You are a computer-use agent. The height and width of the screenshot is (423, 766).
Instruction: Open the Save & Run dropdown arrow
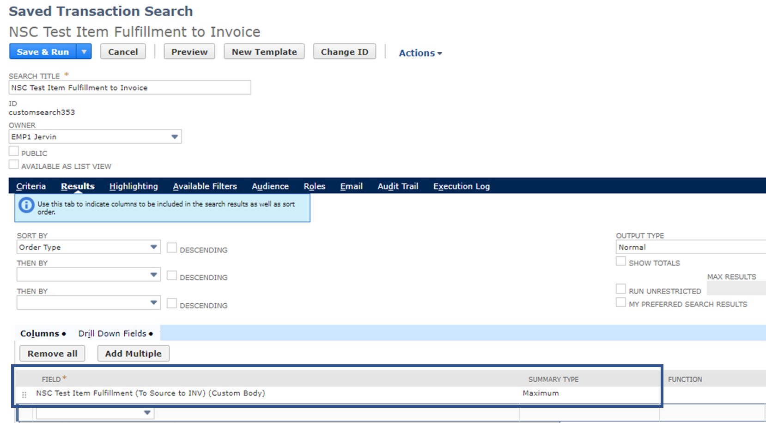84,52
